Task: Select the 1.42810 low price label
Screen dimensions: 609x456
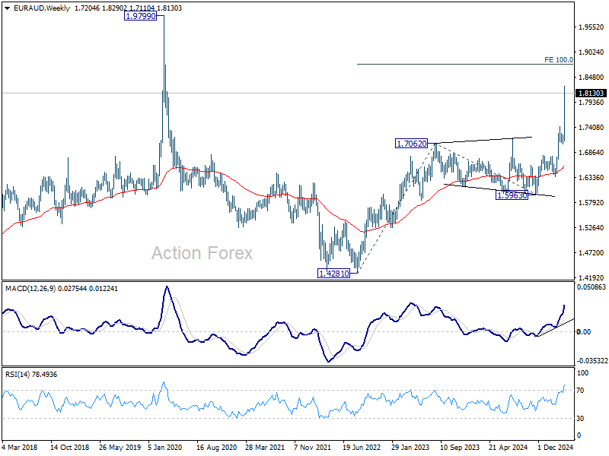Action: tap(333, 274)
